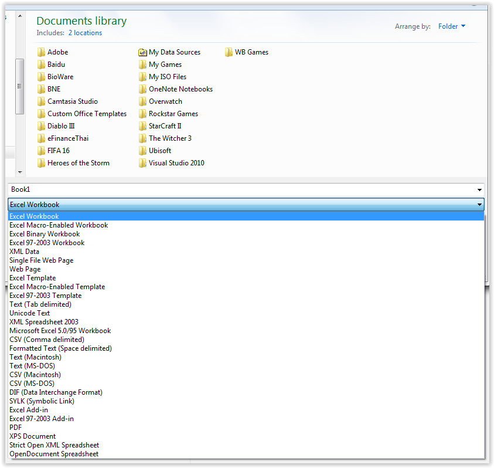Select Excel Macro-Enabled Workbook format
Screen dimensions: 494x468
click(246, 225)
